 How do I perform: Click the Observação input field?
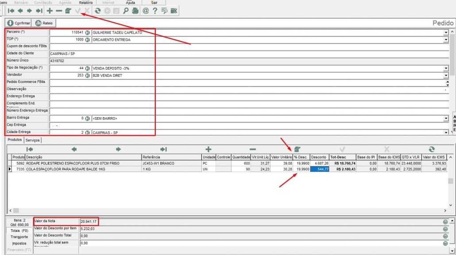(248, 89)
